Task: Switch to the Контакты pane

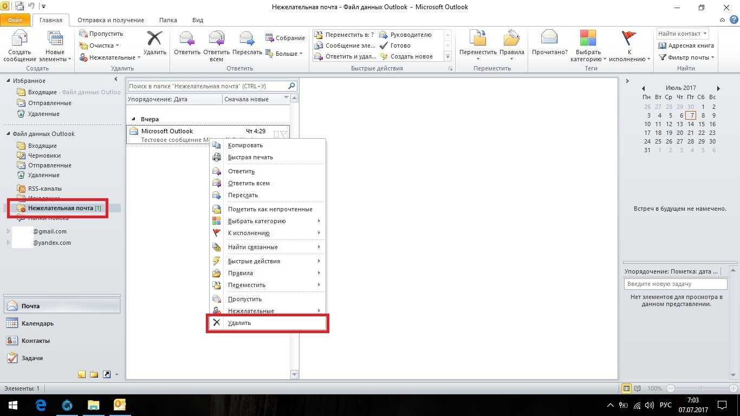Action: tap(62, 341)
